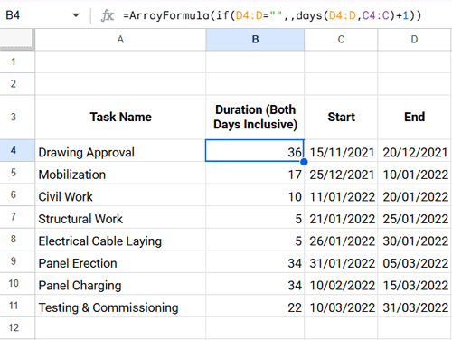Click the Duration (Both Days Inclusive) header cell
Screen dimensions: 452x340
pos(255,117)
